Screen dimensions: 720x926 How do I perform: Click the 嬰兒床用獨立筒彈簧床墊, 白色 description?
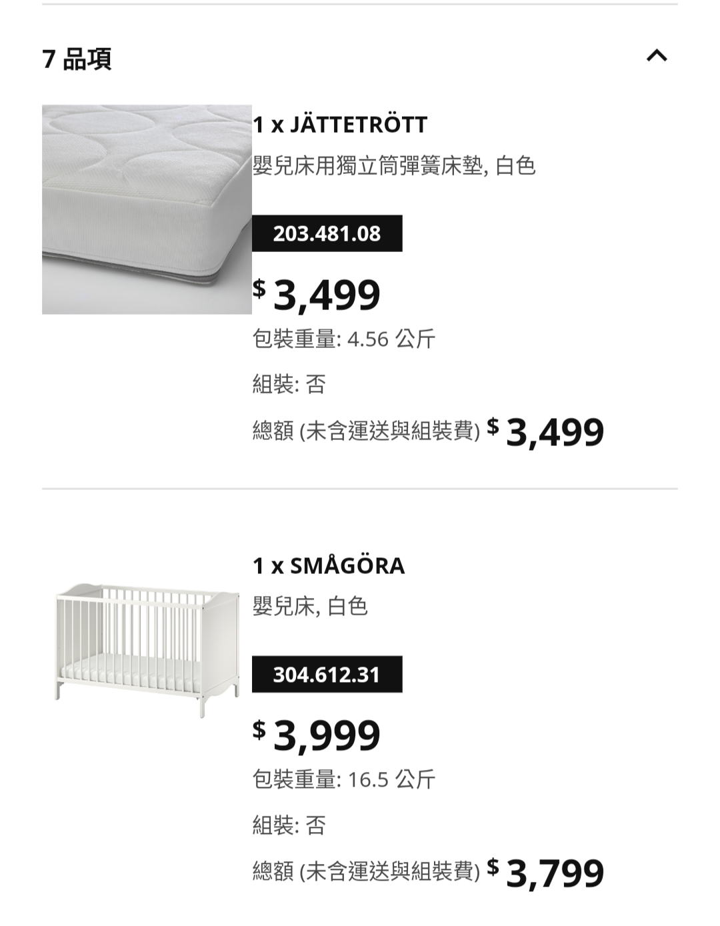click(x=394, y=165)
